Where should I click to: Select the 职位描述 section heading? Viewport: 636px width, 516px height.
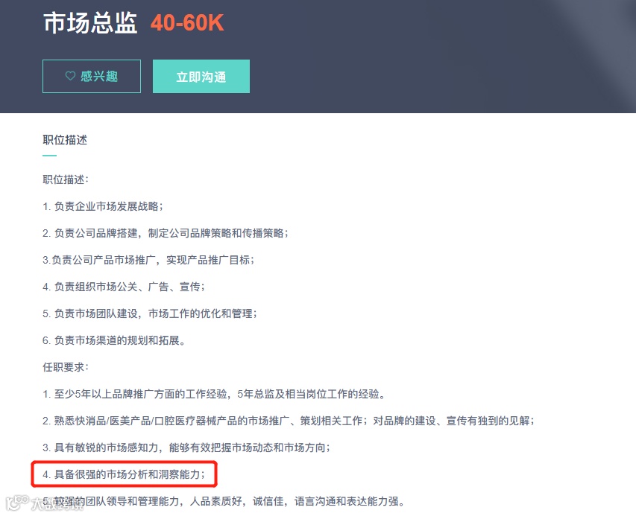pos(64,139)
